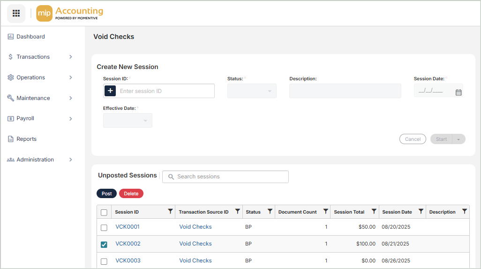Expand the Status dropdown in Create New Session

(252, 91)
